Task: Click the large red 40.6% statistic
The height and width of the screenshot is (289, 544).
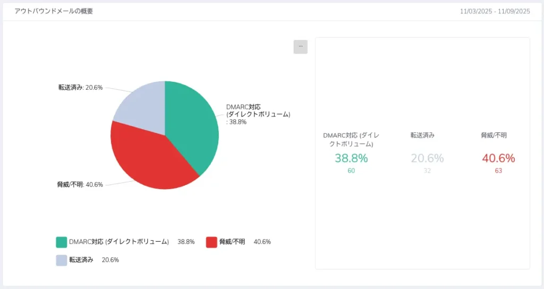Action: pos(498,158)
